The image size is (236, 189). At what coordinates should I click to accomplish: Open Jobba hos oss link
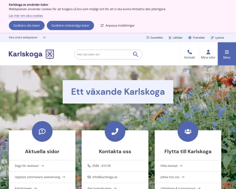tap(172, 177)
